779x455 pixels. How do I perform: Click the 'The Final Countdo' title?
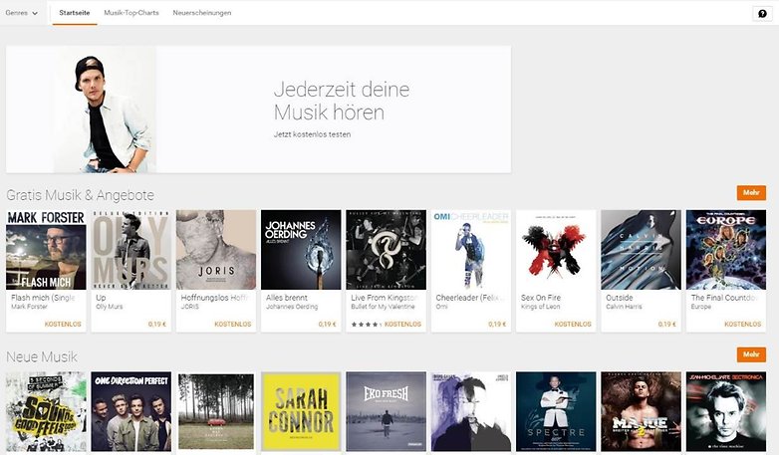pyautogui.click(x=724, y=298)
